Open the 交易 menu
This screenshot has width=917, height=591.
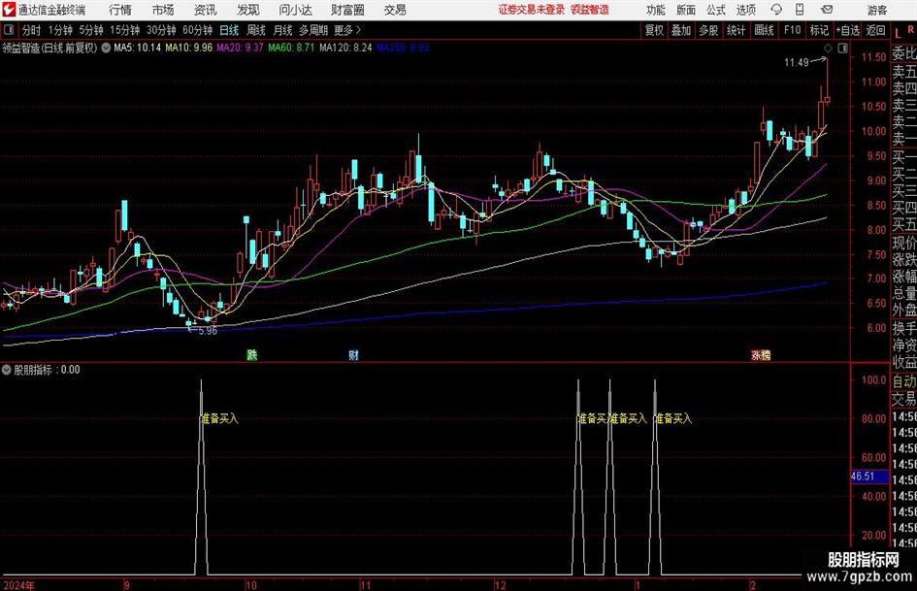pos(395,10)
